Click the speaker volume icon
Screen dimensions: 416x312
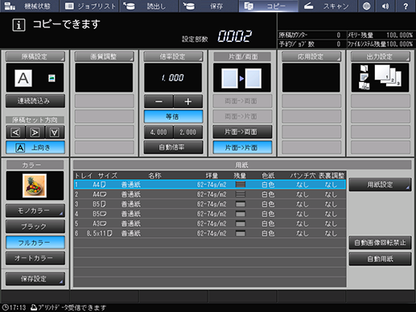tap(385, 6)
